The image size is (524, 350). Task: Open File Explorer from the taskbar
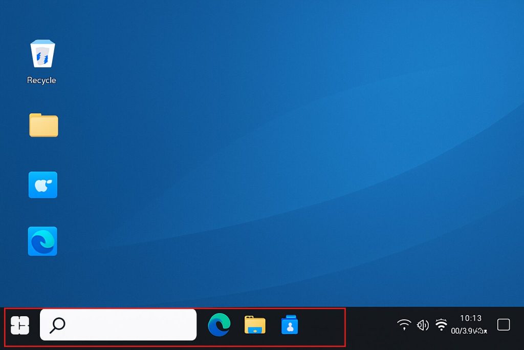coord(255,325)
